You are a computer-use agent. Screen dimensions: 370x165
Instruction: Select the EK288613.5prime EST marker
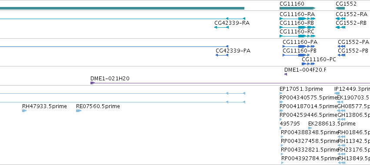click(x=310, y=128)
